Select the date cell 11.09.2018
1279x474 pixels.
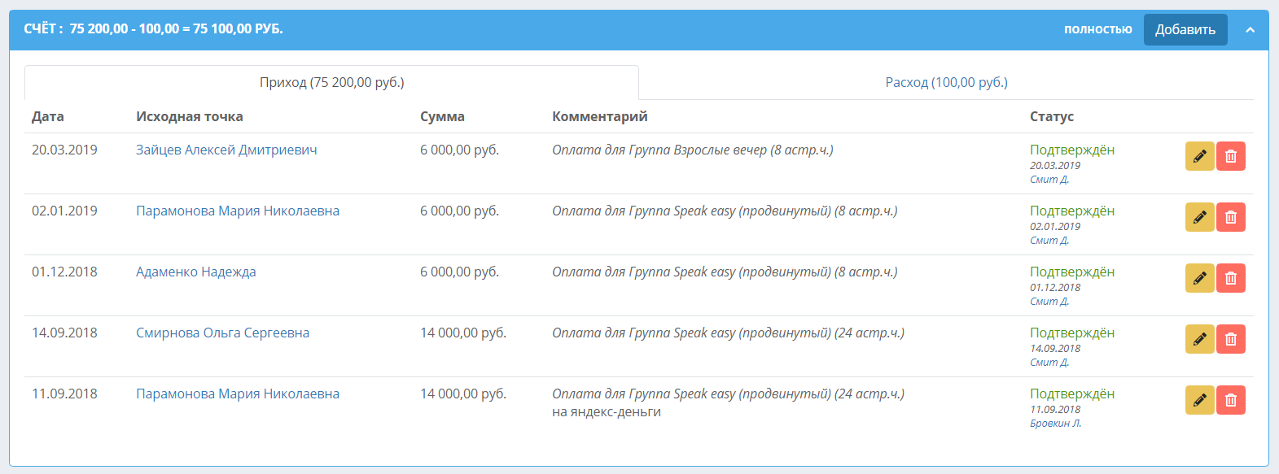(x=64, y=394)
